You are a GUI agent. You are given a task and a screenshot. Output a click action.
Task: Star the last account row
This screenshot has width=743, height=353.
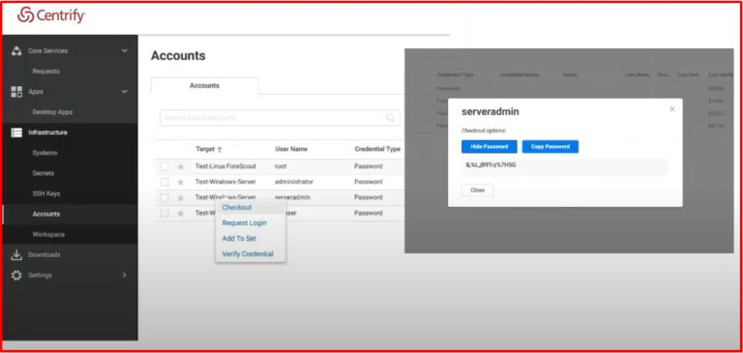[x=180, y=213]
